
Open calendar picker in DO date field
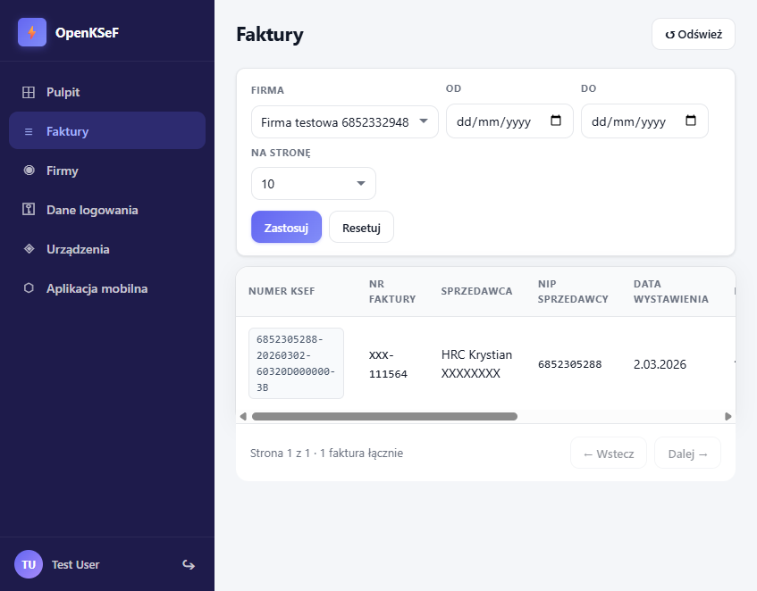(x=691, y=121)
